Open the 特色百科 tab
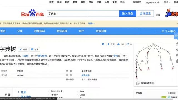Screen dimensions: 178x100 coord(62,31)
